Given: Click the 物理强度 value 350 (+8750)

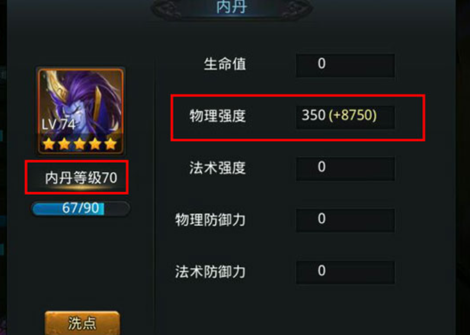Looking at the screenshot, I should [339, 115].
